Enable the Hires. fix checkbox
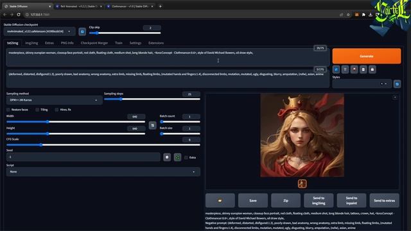The image size is (411, 231). (57, 110)
